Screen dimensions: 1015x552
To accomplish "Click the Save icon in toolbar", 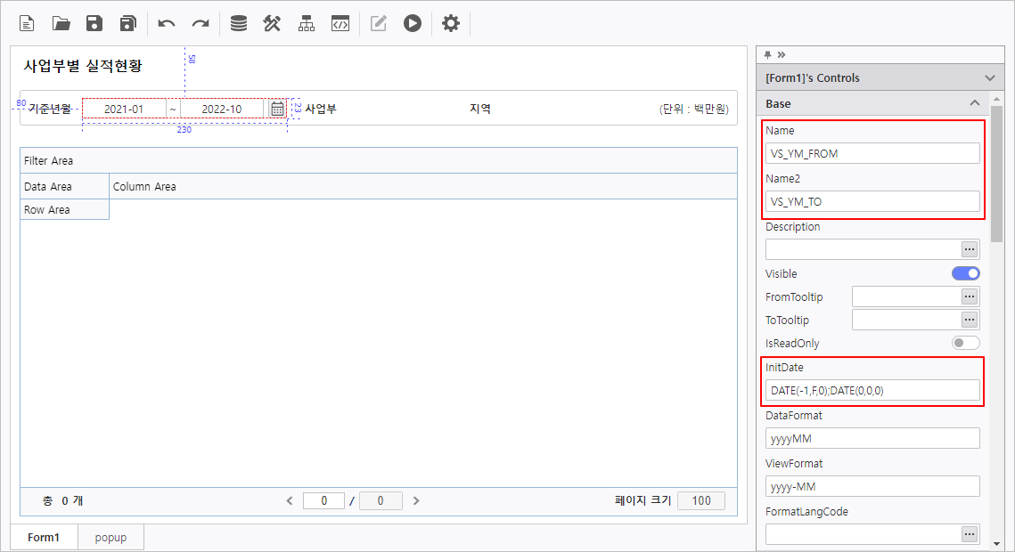I will 94,24.
